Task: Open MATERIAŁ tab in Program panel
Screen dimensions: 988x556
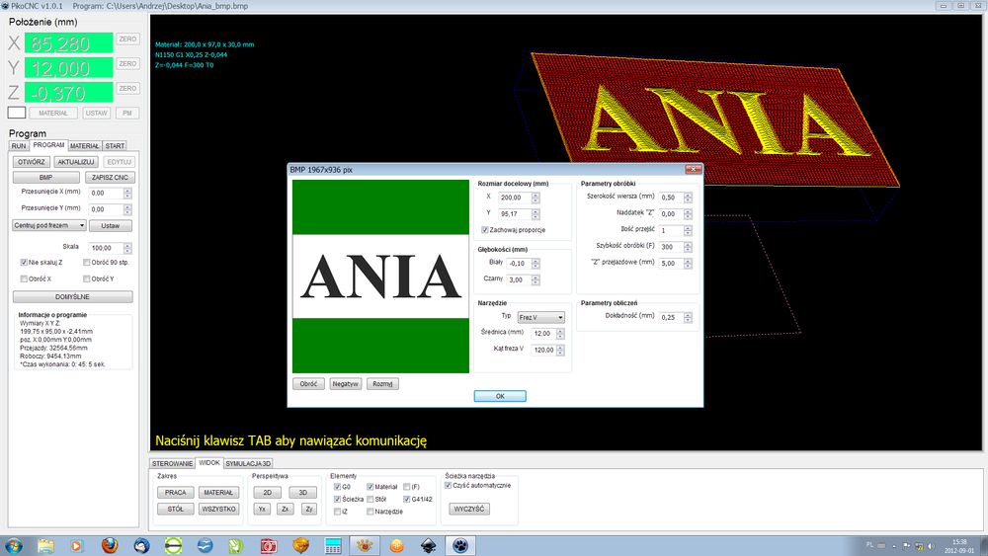Action: tap(84, 146)
